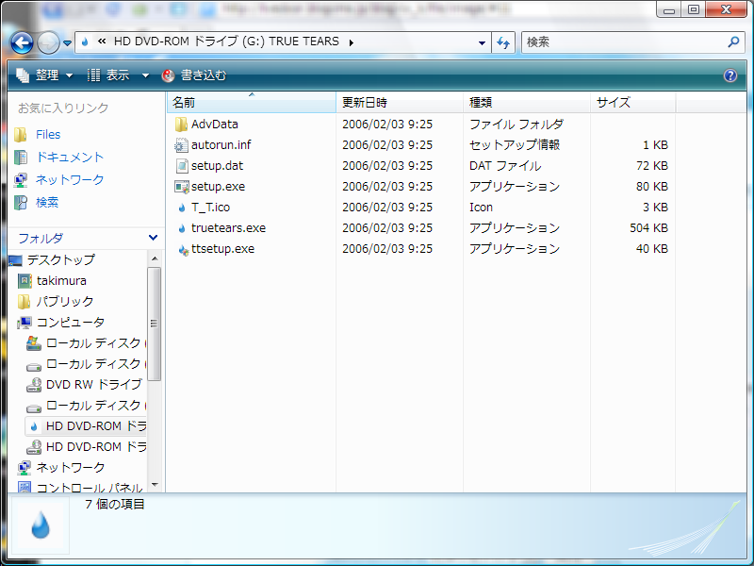Click the 504 KB size cell
754x566 pixels.
648,228
